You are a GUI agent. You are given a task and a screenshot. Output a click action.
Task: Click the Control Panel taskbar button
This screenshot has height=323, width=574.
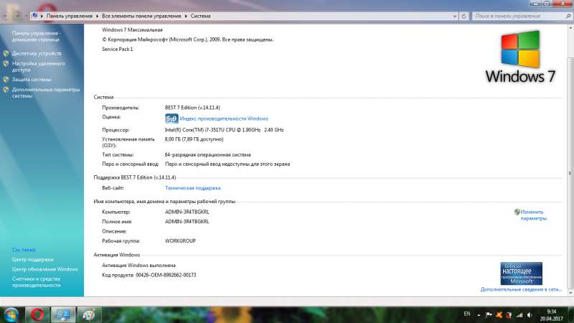[x=62, y=314]
